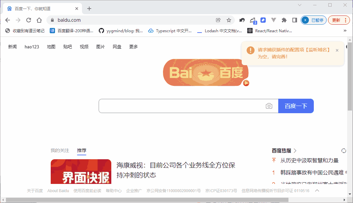The height and width of the screenshot is (203, 353).
Task: Open the About Baidu link
Action: point(58,190)
